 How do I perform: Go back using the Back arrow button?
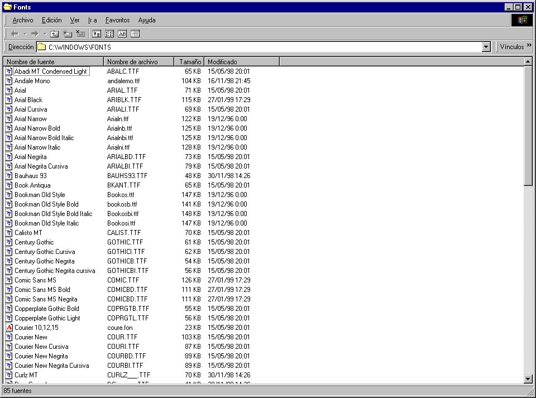click(x=15, y=33)
